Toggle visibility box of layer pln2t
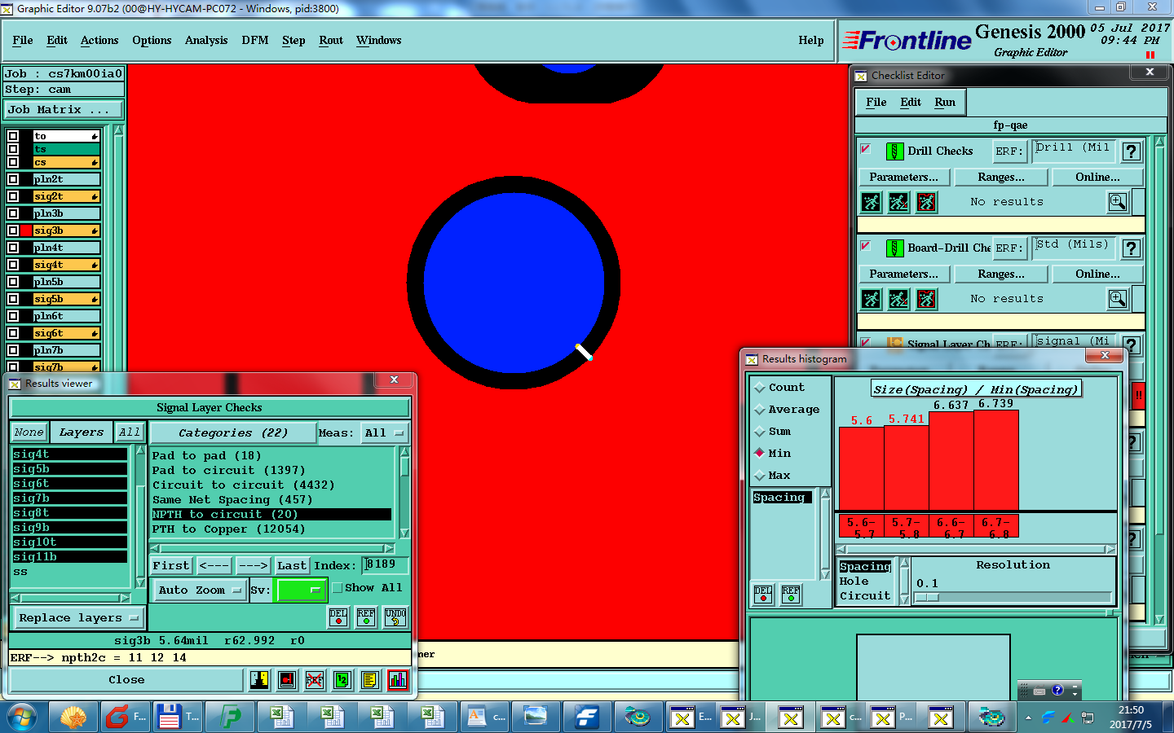1174x733 pixels. [13, 179]
